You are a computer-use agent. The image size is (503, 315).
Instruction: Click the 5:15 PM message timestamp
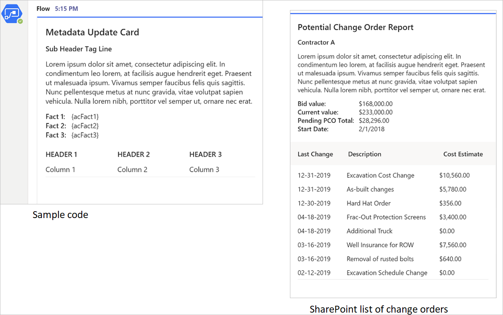point(66,8)
